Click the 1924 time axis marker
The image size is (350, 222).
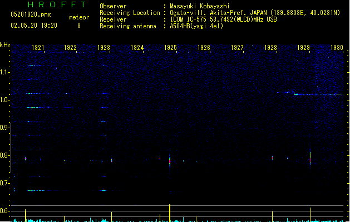[x=137, y=48]
